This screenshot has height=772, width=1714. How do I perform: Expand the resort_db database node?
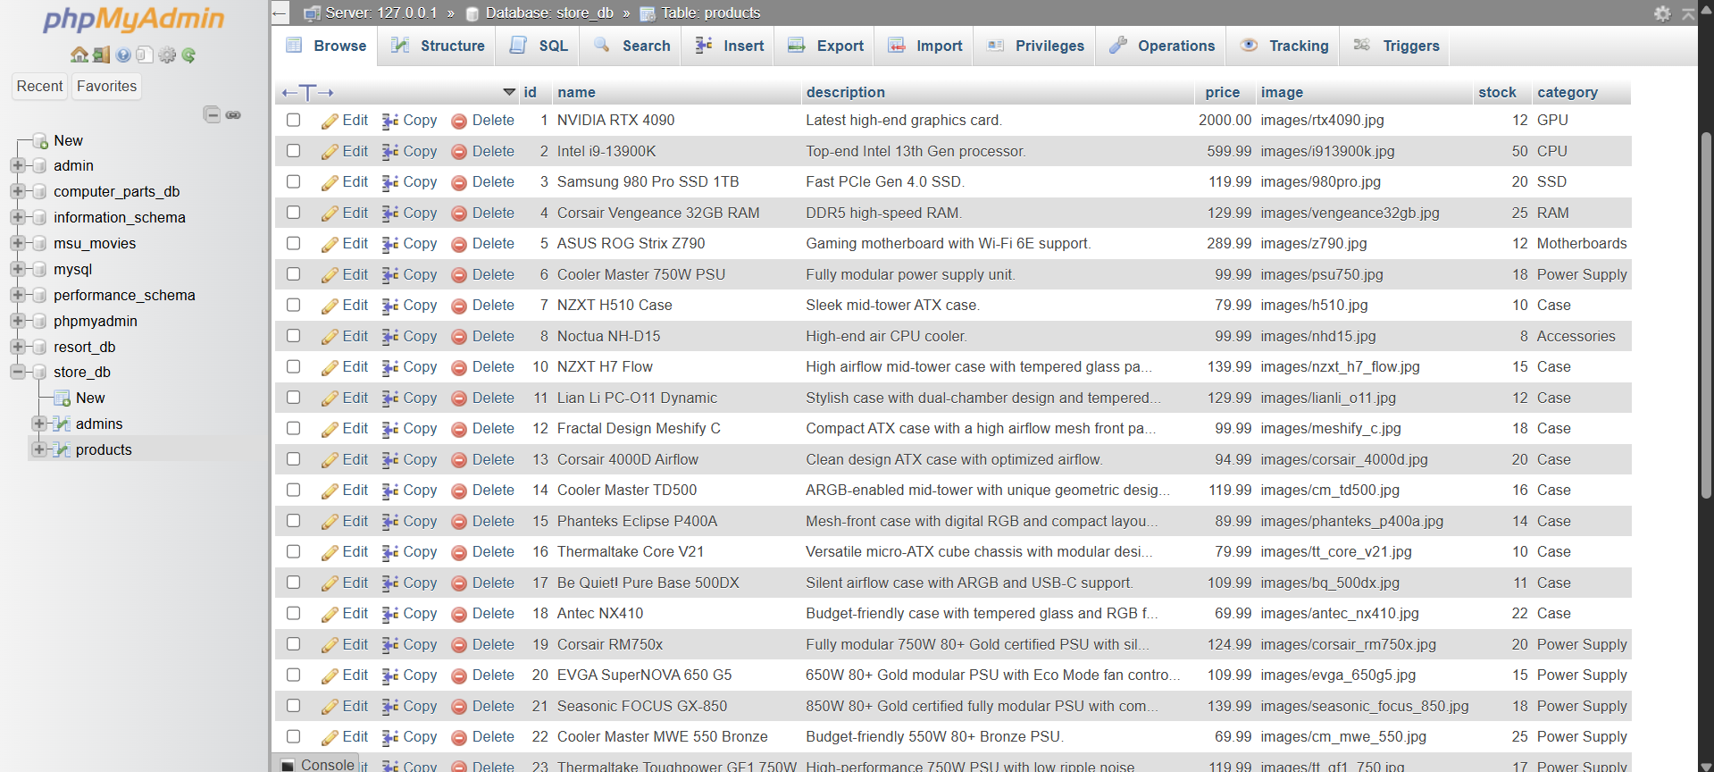pos(17,347)
